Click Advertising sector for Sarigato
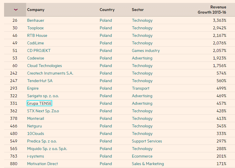 142,96
